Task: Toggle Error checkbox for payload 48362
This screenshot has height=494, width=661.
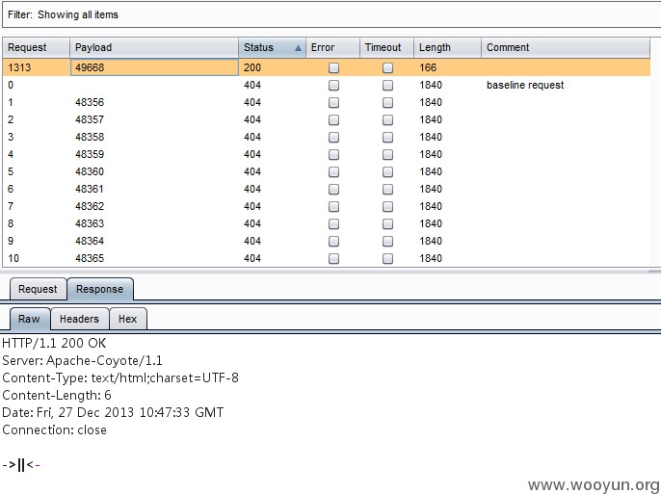Action: pos(333,206)
